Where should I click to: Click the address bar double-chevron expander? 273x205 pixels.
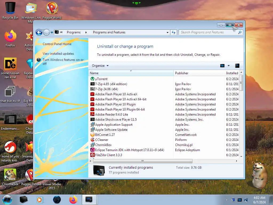pyautogui.click(x=62, y=32)
